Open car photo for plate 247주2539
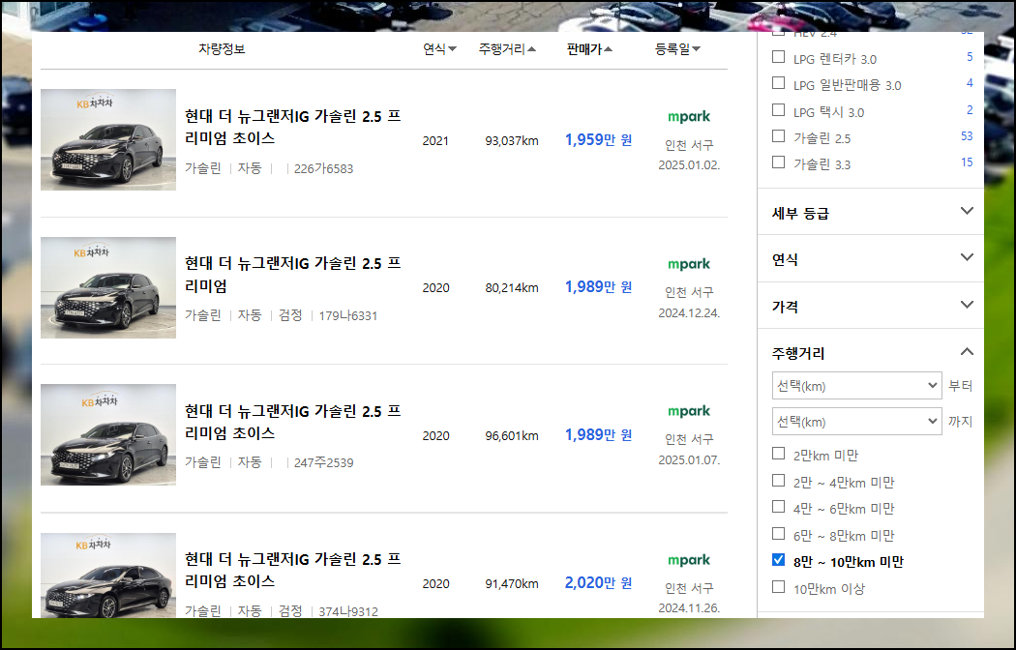The height and width of the screenshot is (650, 1016). 108,435
